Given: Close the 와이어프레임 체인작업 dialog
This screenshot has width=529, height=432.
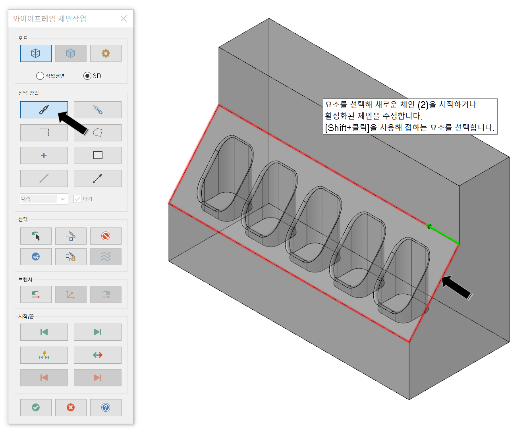Looking at the screenshot, I should [x=124, y=19].
